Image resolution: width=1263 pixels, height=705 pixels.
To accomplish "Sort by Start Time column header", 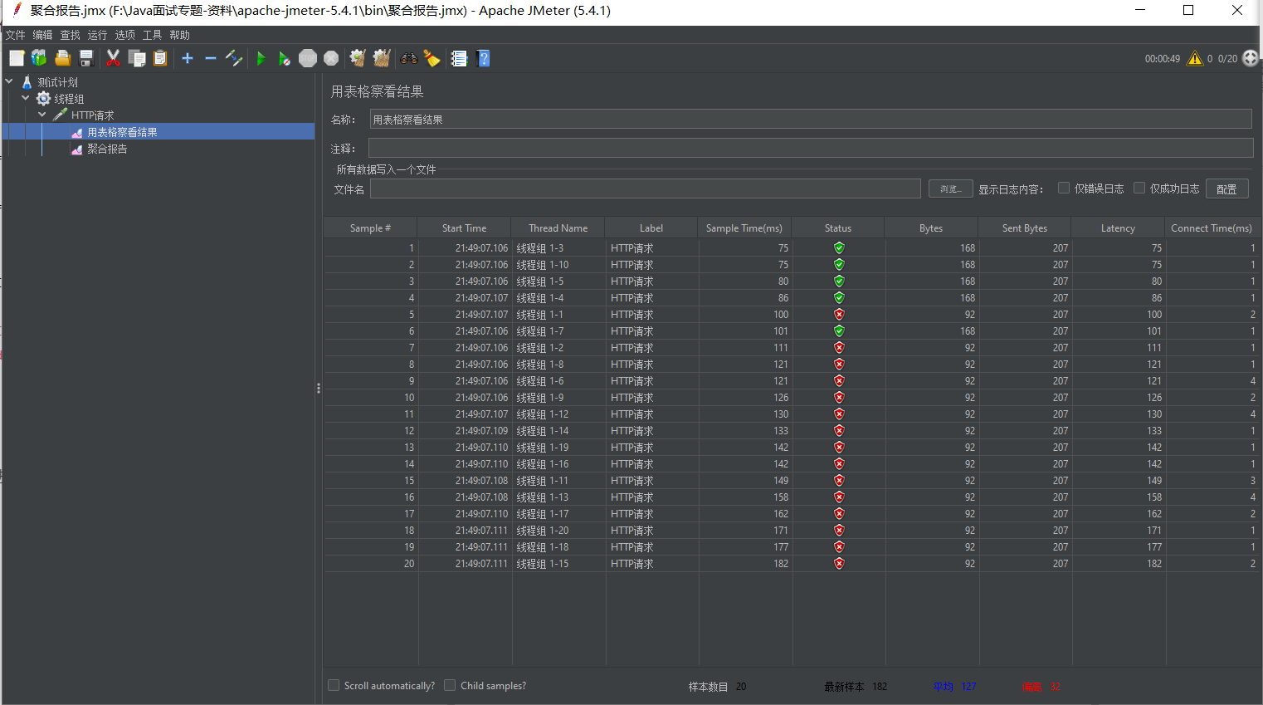I will click(x=464, y=228).
